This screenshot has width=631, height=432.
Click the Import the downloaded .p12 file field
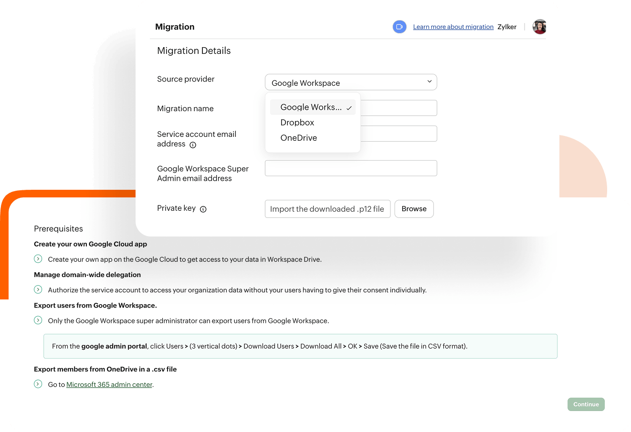click(327, 209)
